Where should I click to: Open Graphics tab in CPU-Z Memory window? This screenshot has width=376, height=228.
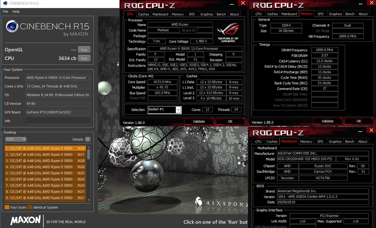[x=336, y=14]
